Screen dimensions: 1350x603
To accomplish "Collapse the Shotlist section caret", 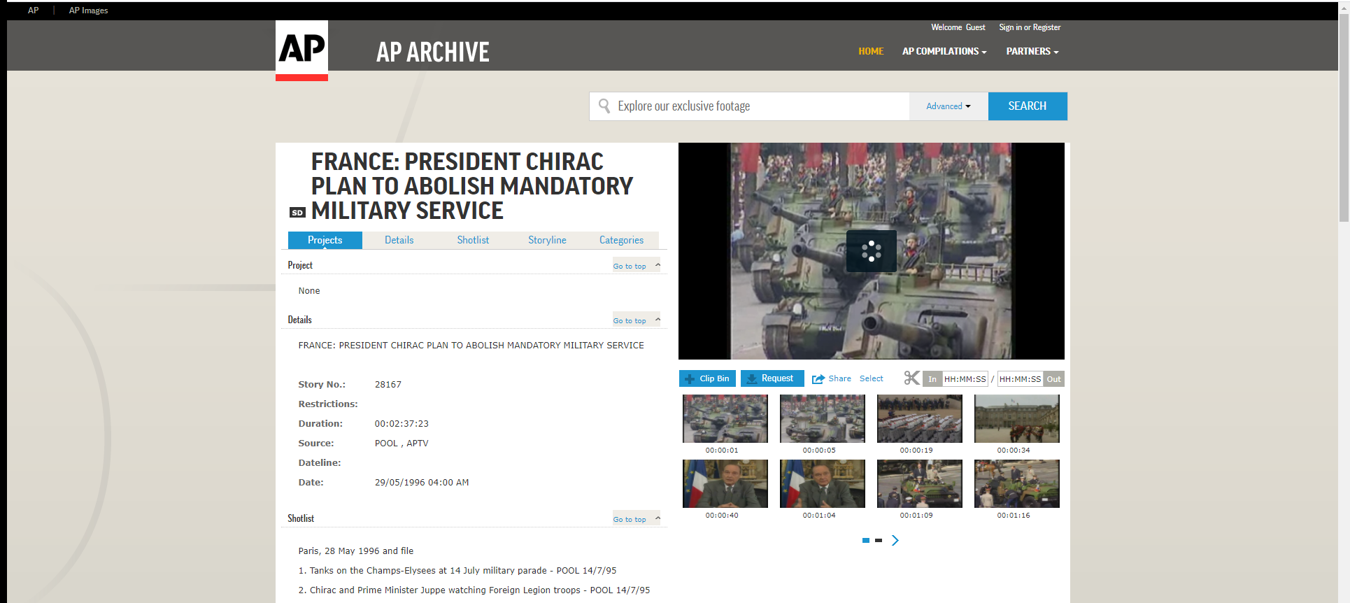I will point(658,518).
